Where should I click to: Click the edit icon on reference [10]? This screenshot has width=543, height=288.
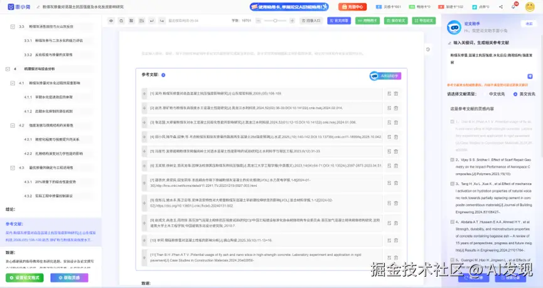[x=389, y=240]
